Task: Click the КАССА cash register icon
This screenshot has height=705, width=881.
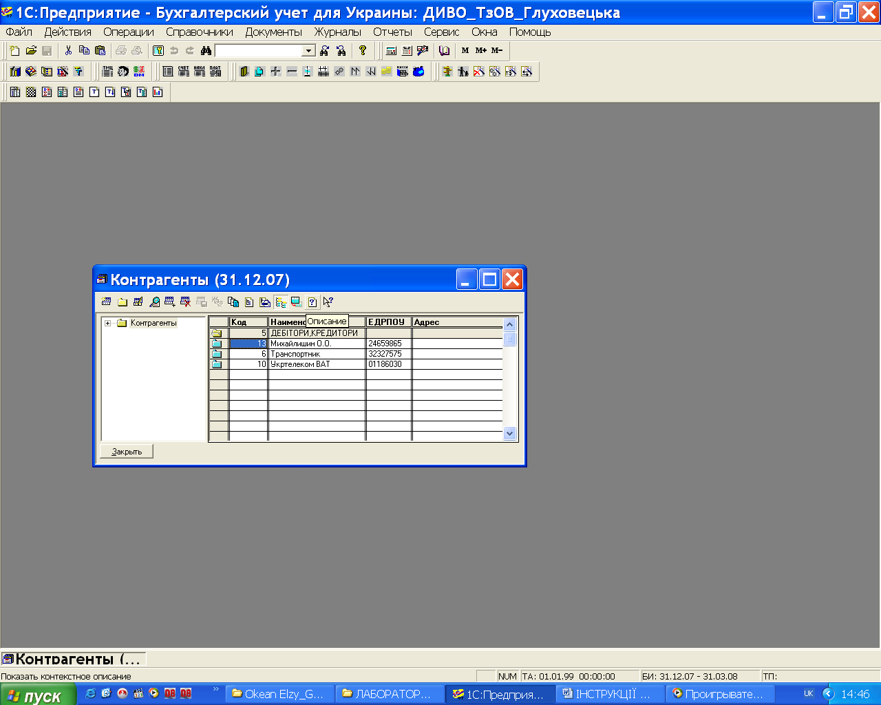Action: tap(403, 72)
